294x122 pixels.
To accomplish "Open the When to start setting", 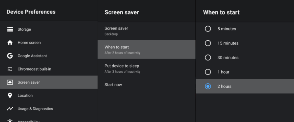I will click(146, 49).
